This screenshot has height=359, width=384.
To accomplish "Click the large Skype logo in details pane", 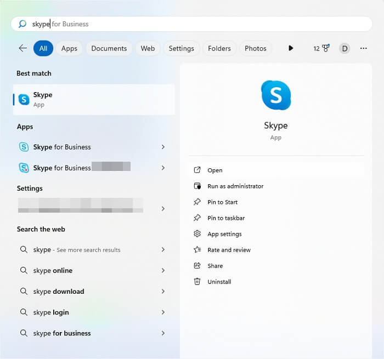I will click(276, 95).
